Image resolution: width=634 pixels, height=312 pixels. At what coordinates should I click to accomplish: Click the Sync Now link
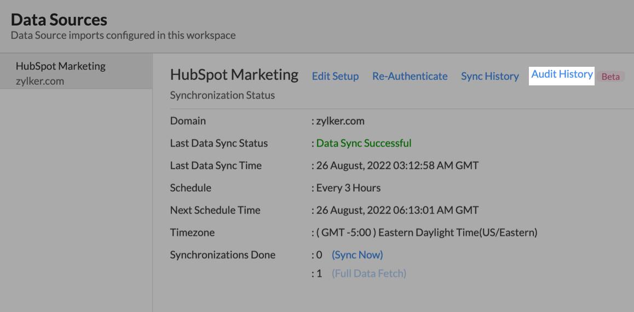[358, 255]
